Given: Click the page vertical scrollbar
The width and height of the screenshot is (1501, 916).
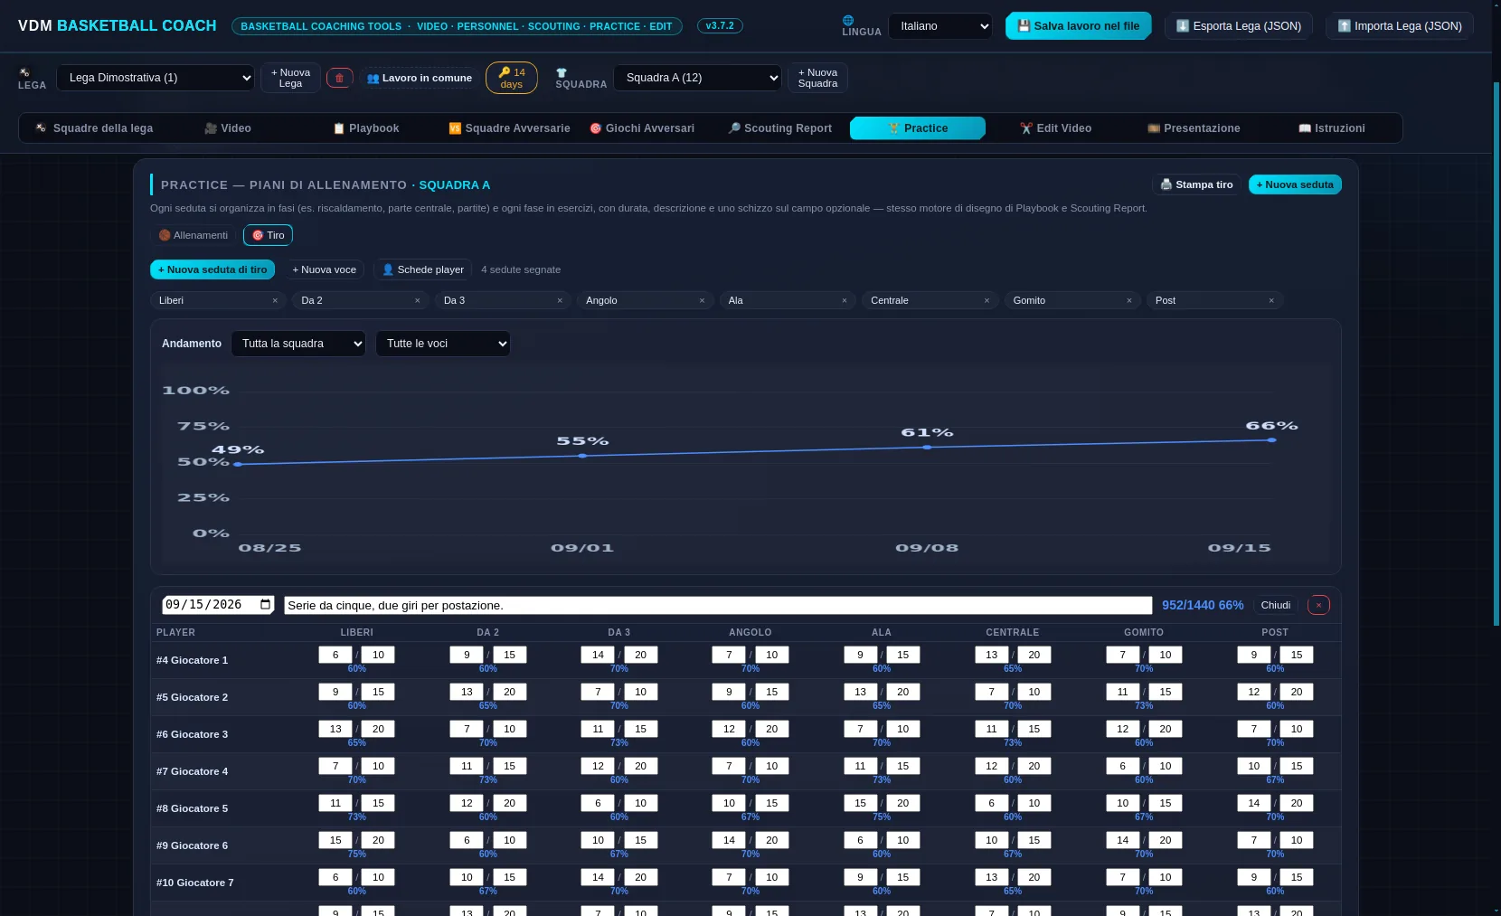Looking at the screenshot, I should click(1496, 353).
